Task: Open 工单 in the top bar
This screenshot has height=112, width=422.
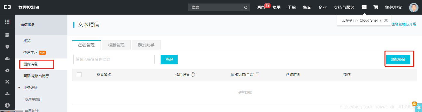Action: (292, 7)
